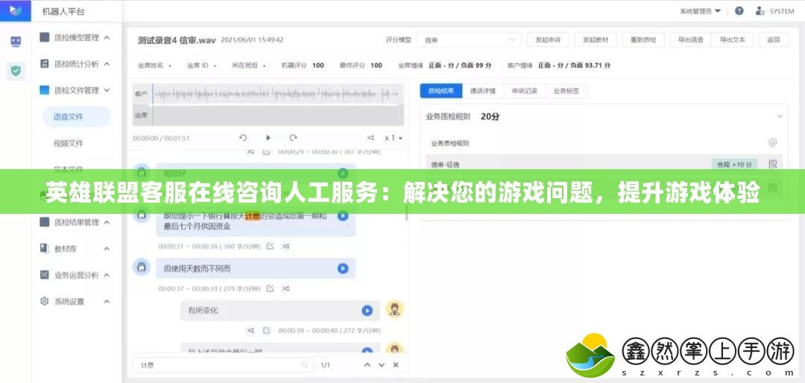Select 语音文件 in the sidebar
Viewport: 805px width, 383px height.
click(x=76, y=116)
